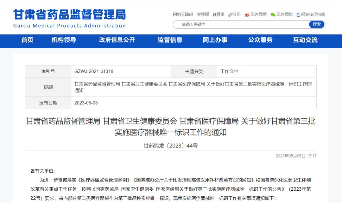Open the 公众服务 menu item
Screen dimensions: 342x203
point(260,40)
